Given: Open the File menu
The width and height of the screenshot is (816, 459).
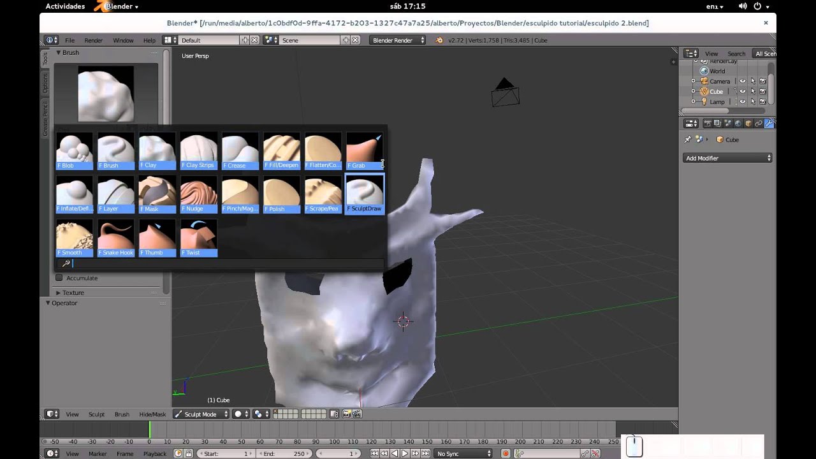Looking at the screenshot, I should pyautogui.click(x=69, y=40).
